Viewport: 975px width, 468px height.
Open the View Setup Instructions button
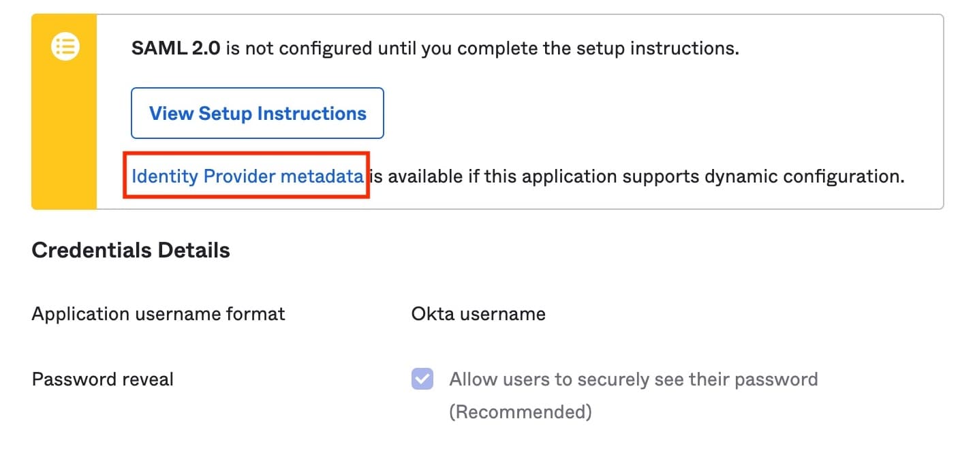(257, 113)
